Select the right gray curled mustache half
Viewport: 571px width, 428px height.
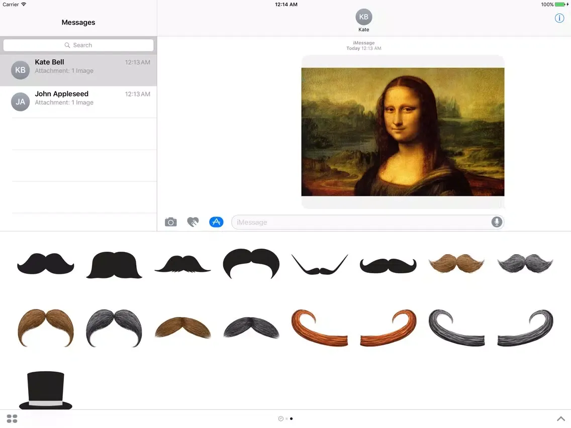[525, 328]
